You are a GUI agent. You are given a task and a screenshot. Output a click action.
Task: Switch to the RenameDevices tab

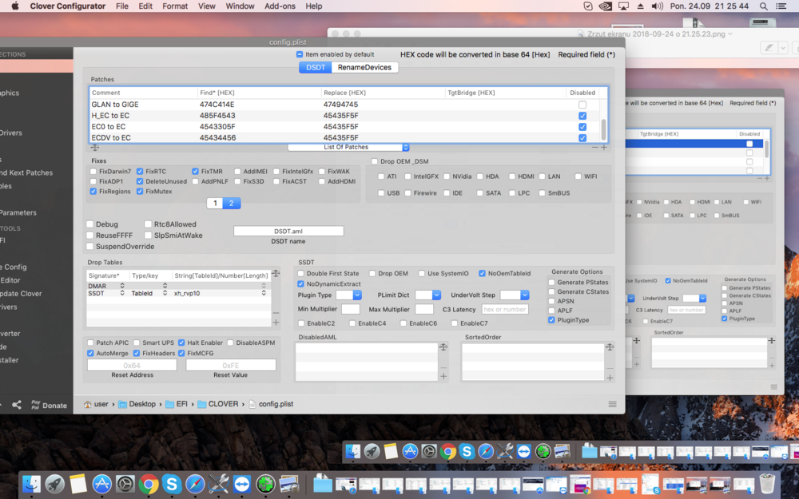pyautogui.click(x=364, y=67)
